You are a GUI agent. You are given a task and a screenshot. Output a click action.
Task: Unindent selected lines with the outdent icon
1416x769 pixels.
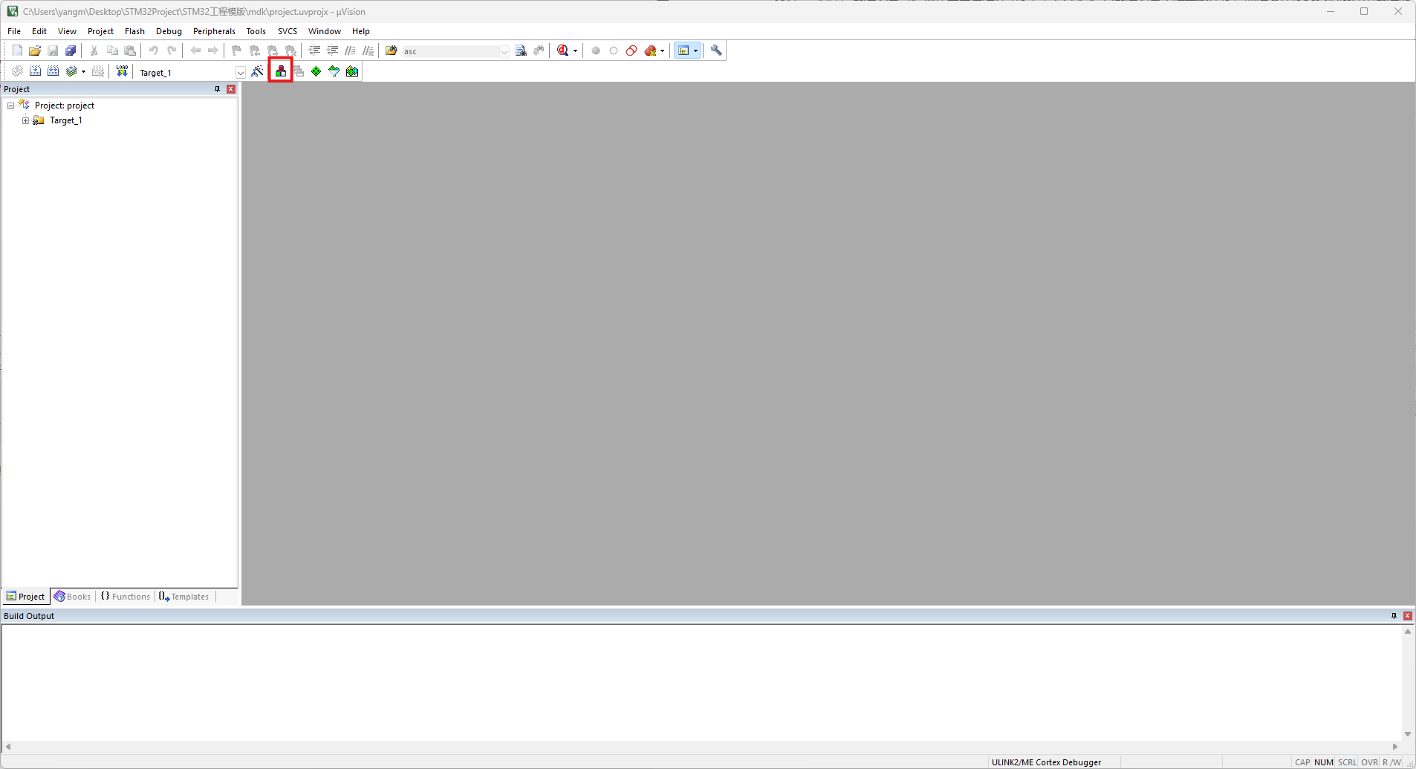pos(332,51)
